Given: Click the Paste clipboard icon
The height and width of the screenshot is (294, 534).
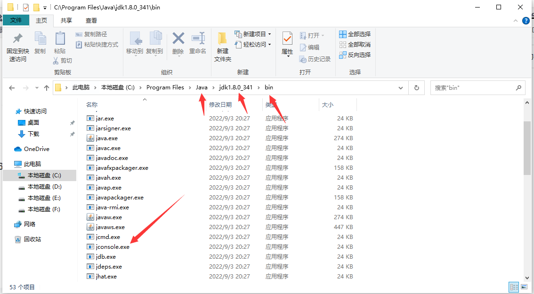Looking at the screenshot, I should coord(60,38).
